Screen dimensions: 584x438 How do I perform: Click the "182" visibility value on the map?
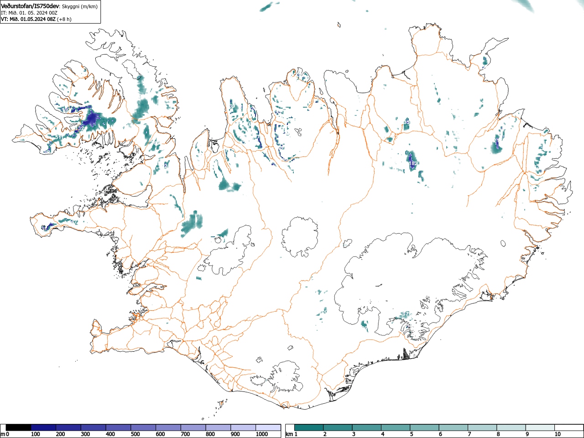[413, 163]
